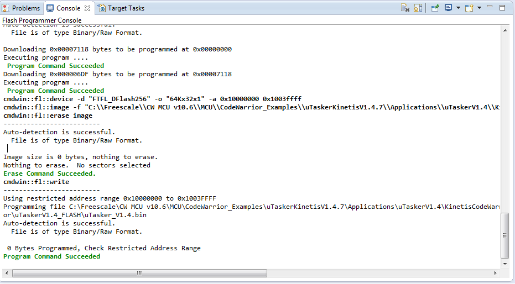Click the Display Selected Console monitor icon
This screenshot has height=284, width=515.
click(448, 8)
